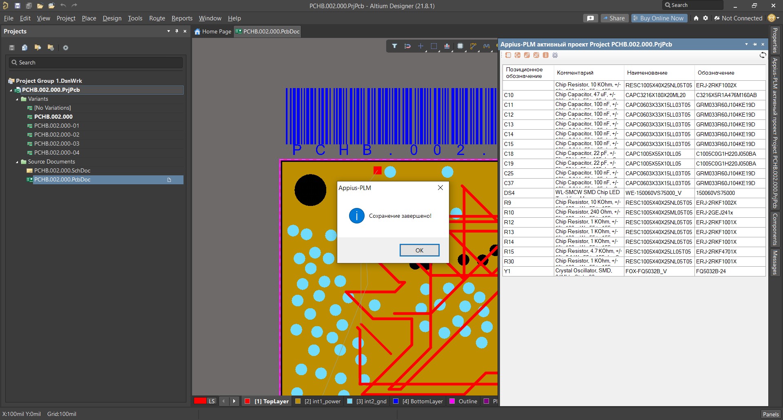Activate the [3] int2_gnd layer
Screen dimensions: 783x420
coord(367,401)
